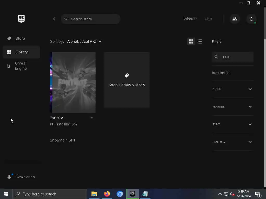Open the Unreal Engine section
Viewport: 266px width, 199px height.
(21, 66)
